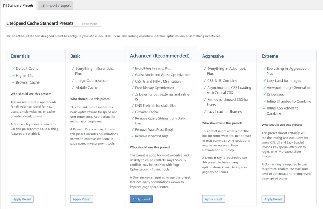
Task: Click the checkmark next to Higher TTL
Action: coord(13,75)
